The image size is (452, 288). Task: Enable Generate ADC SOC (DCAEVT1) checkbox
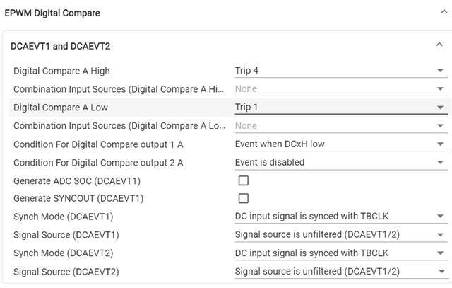tap(244, 180)
